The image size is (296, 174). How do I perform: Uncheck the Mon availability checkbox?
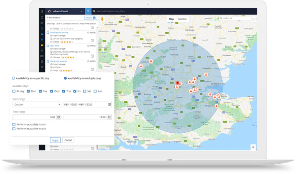pos(28,91)
